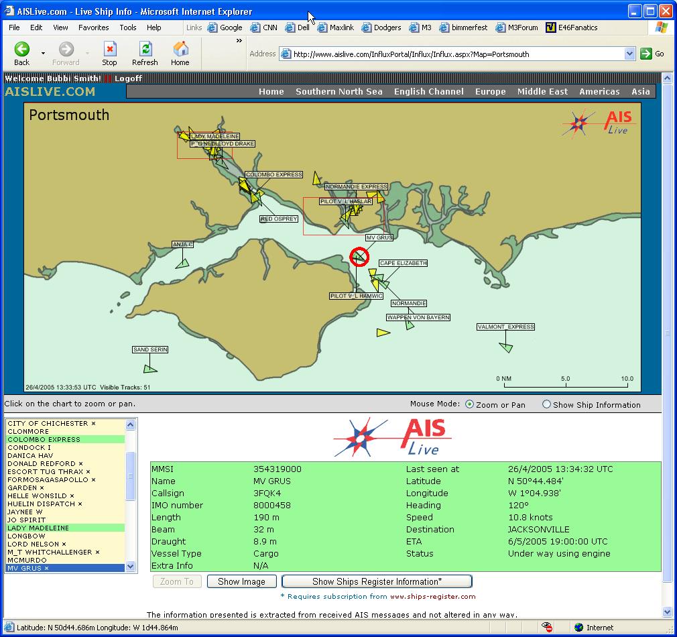Image resolution: width=677 pixels, height=637 pixels.
Task: Click the WAPPEN VON BAYERN ship triangle
Action: point(410,325)
